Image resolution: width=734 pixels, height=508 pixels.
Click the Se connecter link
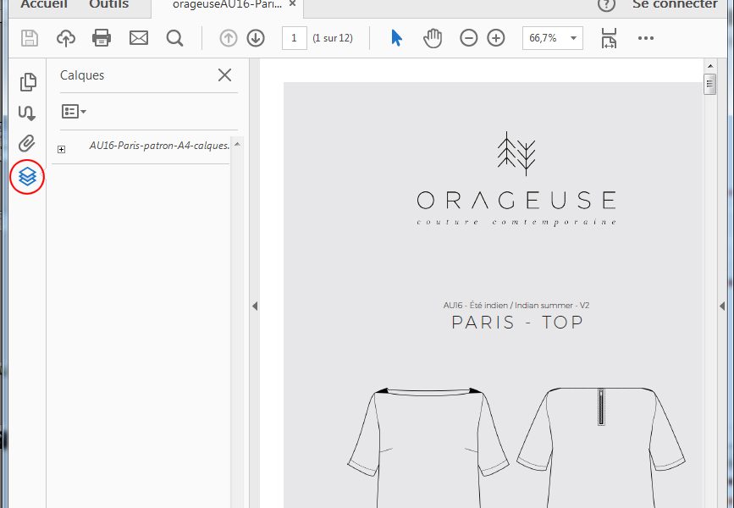(675, 4)
